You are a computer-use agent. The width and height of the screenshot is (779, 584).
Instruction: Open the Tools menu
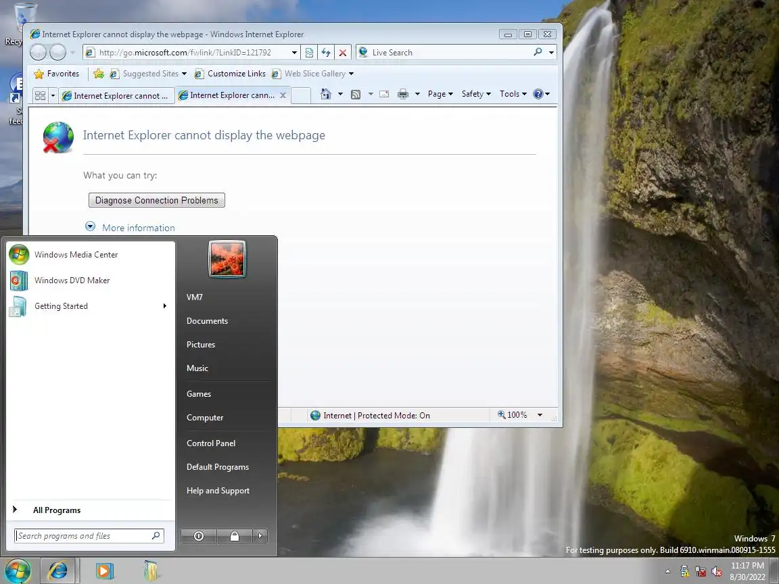click(x=513, y=94)
